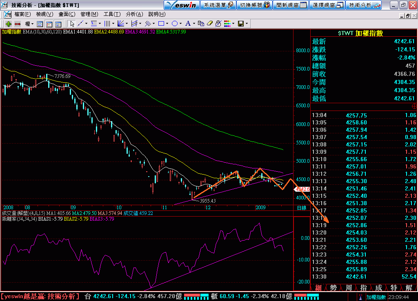Switch to the 指 tab
The image size is (418, 301).
tap(363, 288)
